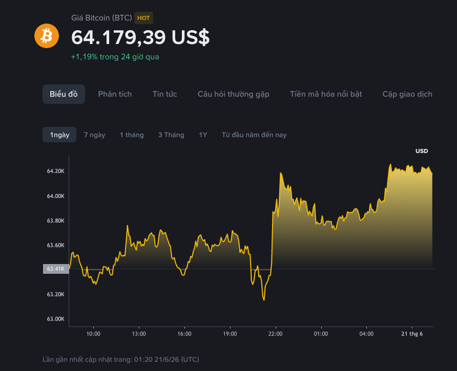The height and width of the screenshot is (371, 457).
Task: Open the Tin tức tab
Action: click(164, 94)
